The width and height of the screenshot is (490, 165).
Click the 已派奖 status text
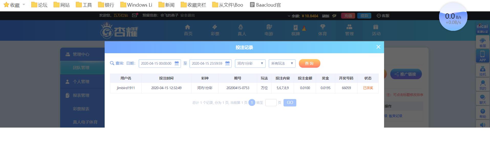click(368, 88)
